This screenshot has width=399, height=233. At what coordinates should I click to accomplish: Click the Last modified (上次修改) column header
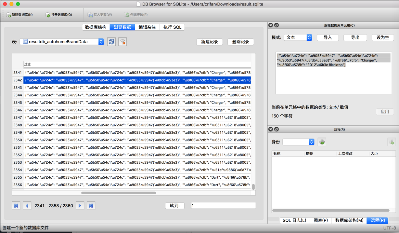pos(353,153)
